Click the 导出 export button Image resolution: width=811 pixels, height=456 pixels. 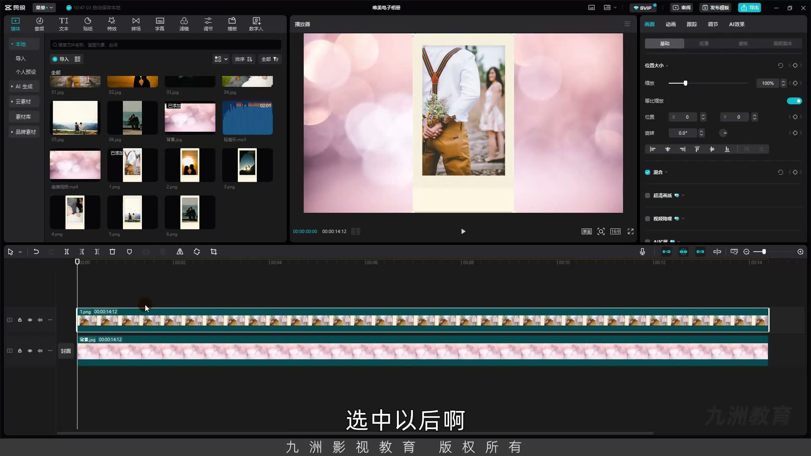click(x=749, y=8)
